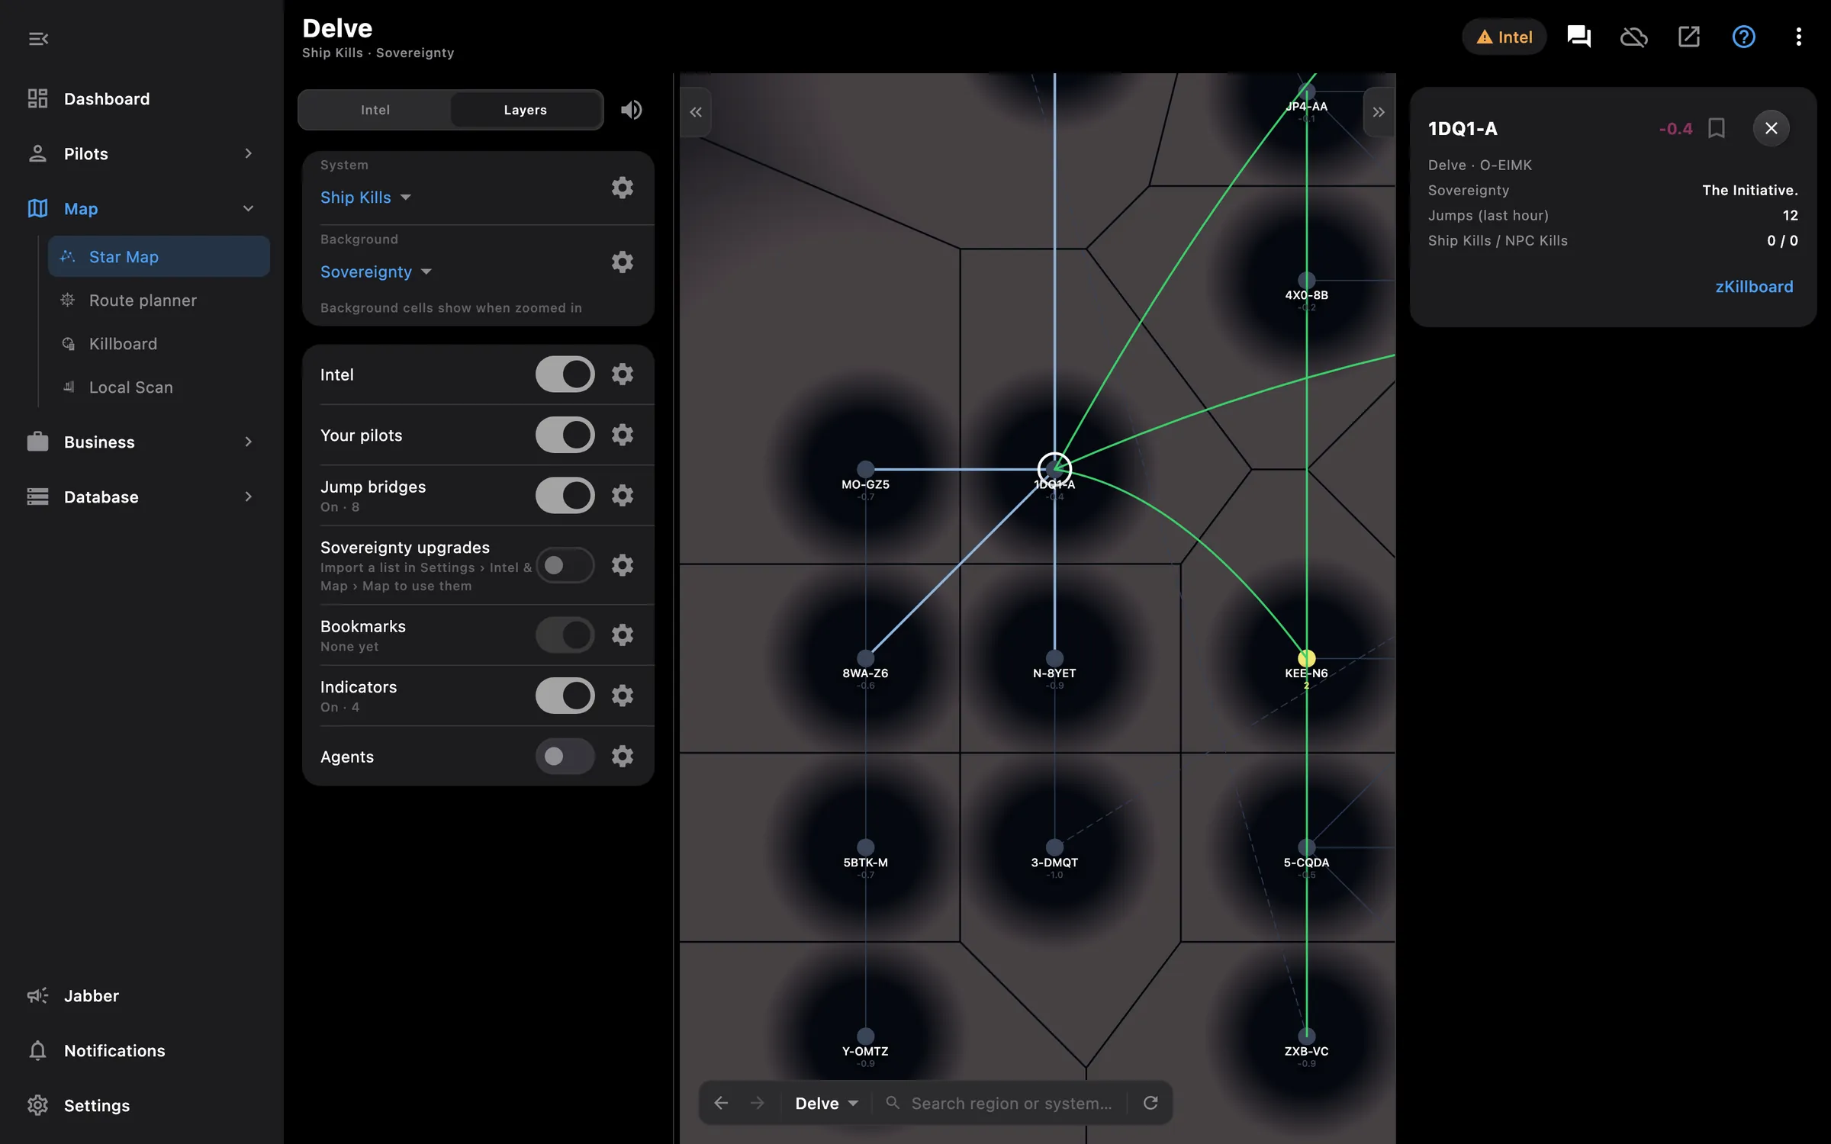
Task: Open Killboard in the sidebar
Action: (x=159, y=344)
